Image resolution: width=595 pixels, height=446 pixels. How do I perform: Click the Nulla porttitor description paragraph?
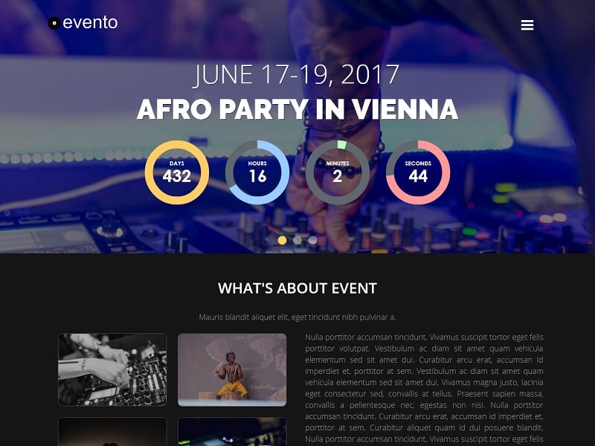tap(424, 389)
